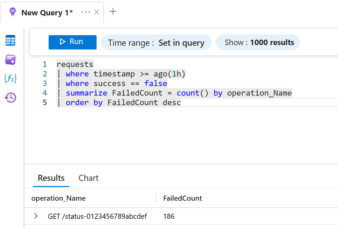This screenshot has height=228, width=338.
Task: Open the ellipsis options on New Query 1 tab
Action: [x=85, y=12]
